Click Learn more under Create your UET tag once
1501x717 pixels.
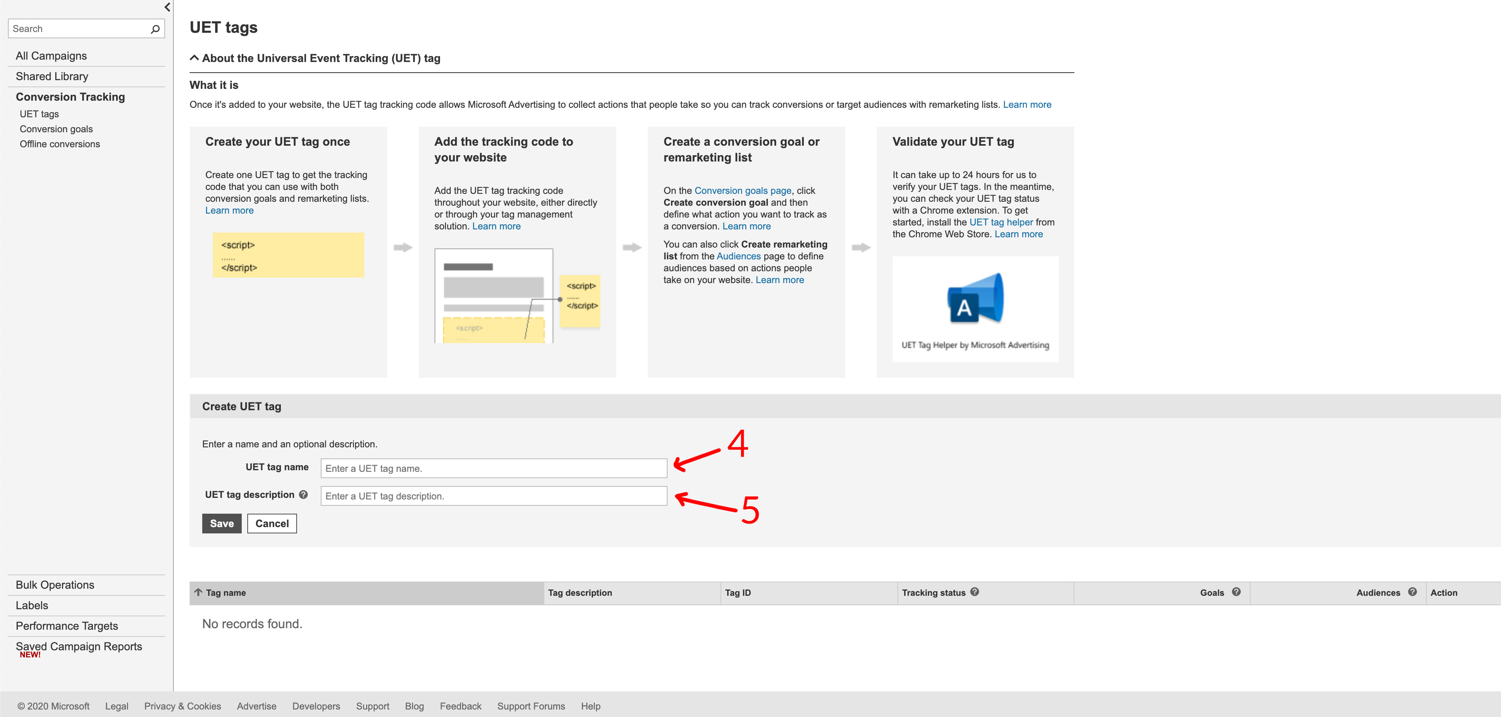tap(229, 211)
